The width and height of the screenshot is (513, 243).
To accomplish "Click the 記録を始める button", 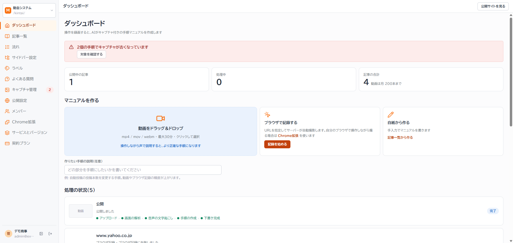I will 277,144.
